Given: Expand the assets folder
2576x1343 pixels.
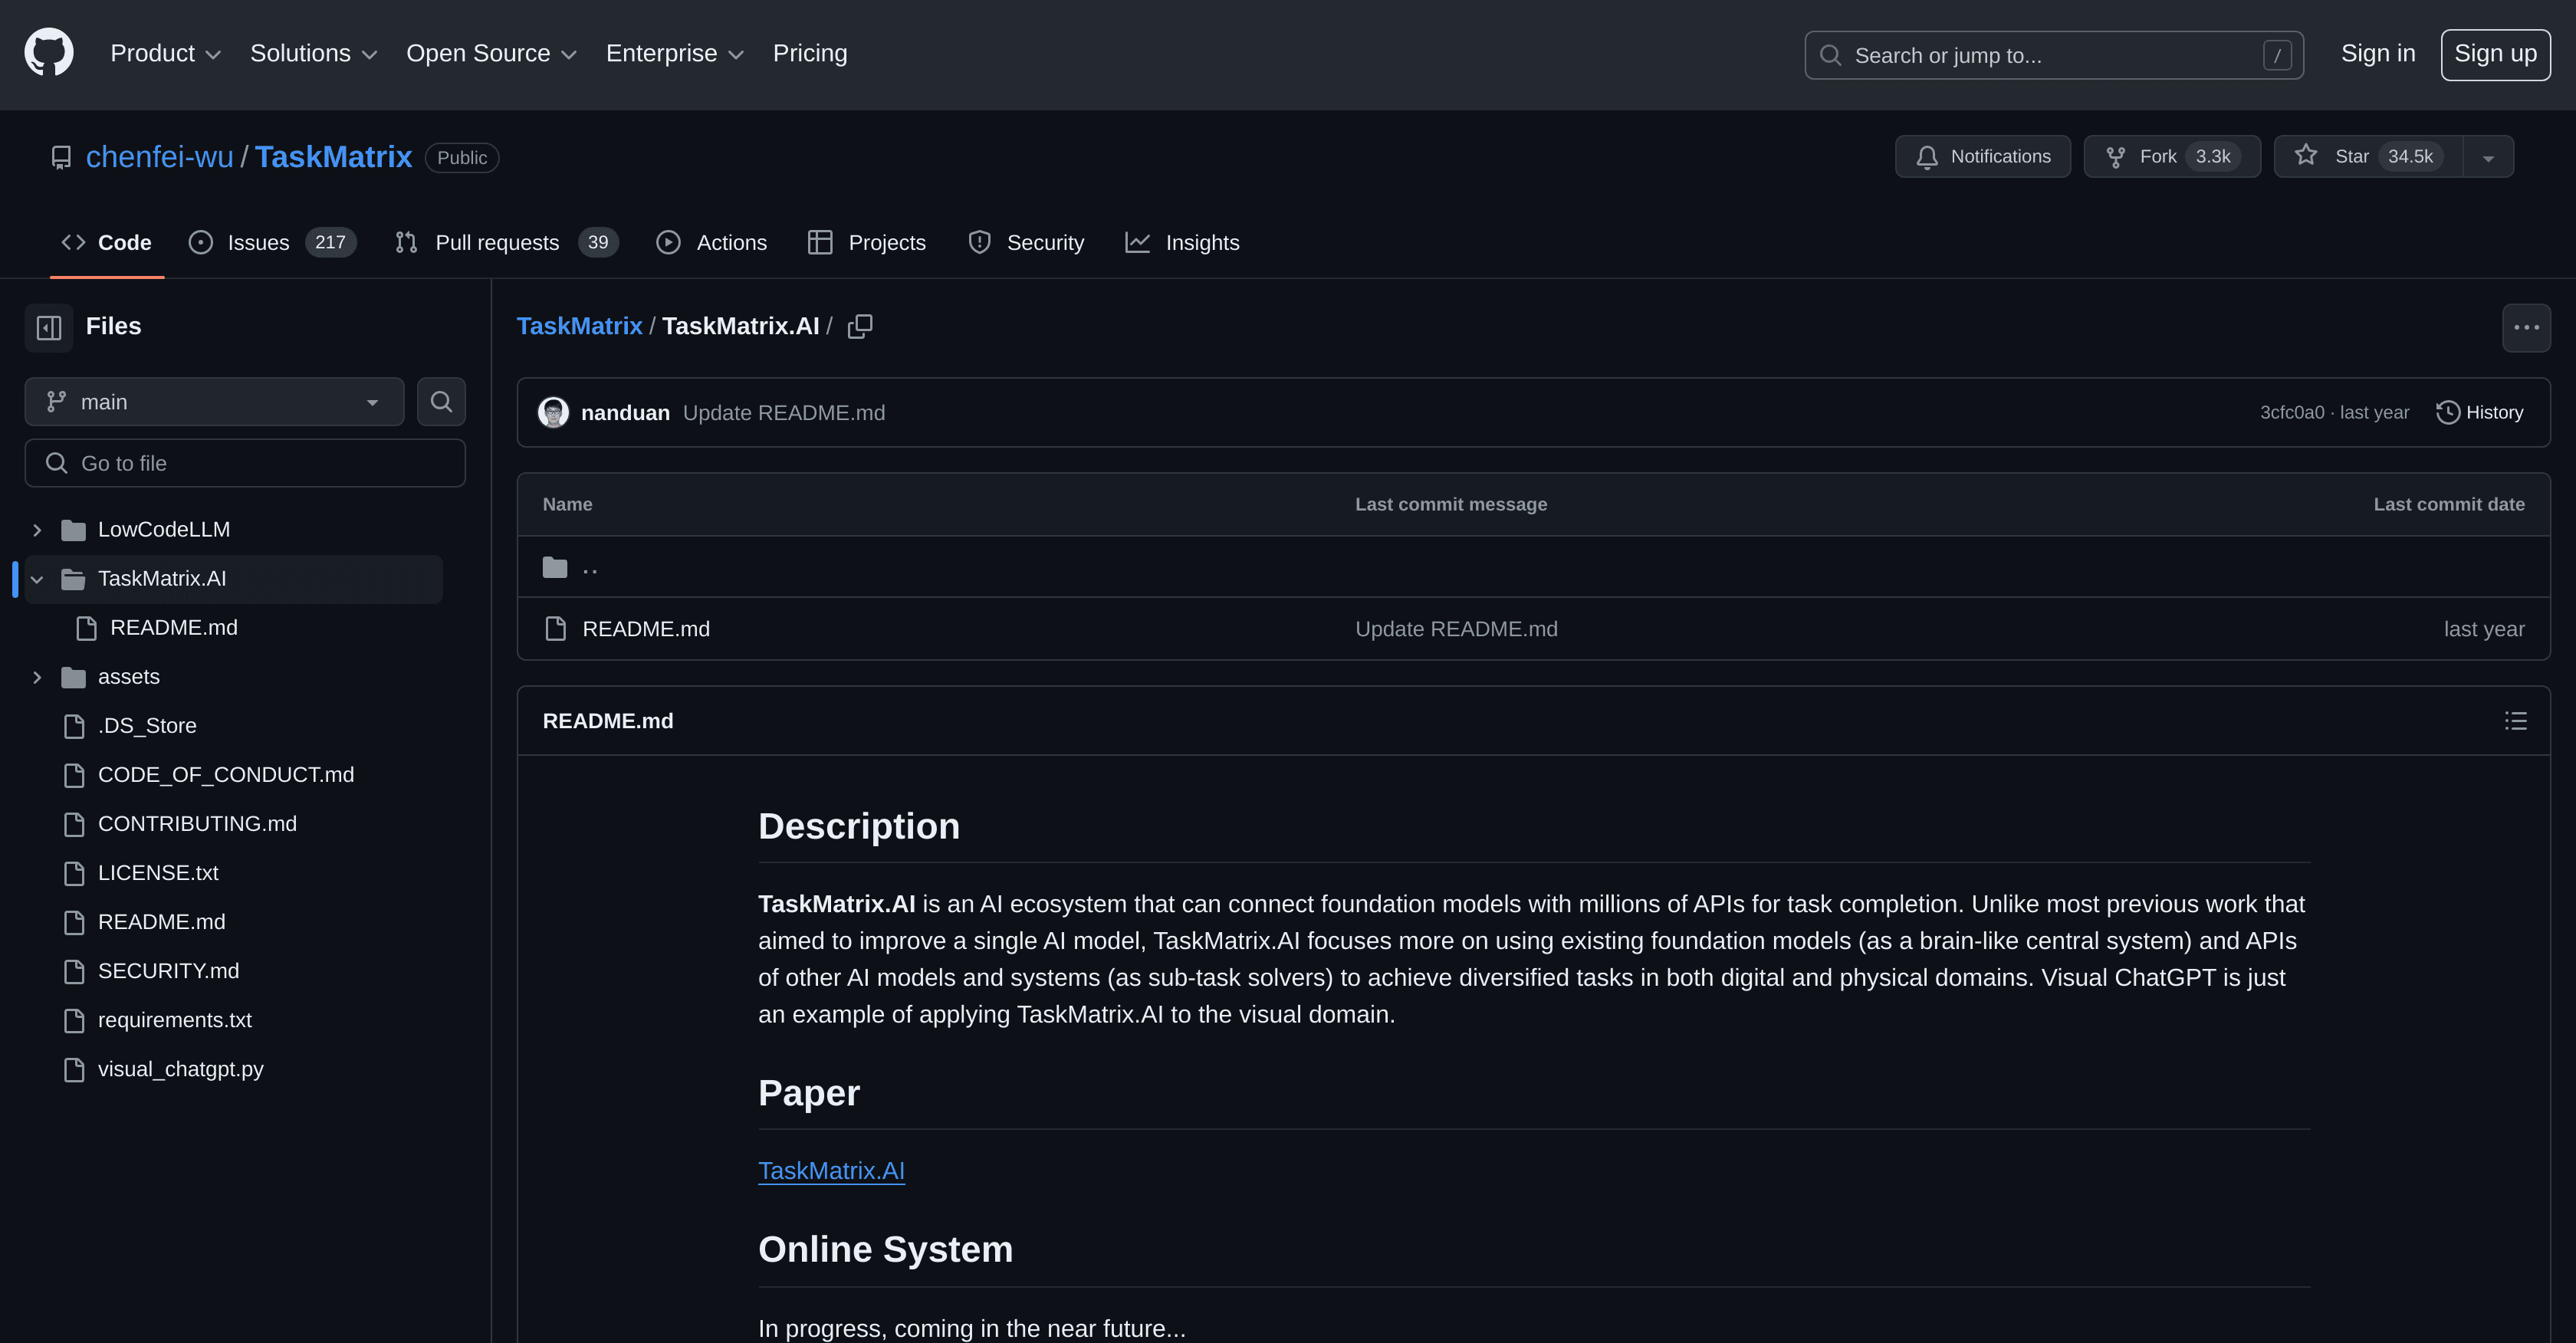Looking at the screenshot, I should [37, 677].
